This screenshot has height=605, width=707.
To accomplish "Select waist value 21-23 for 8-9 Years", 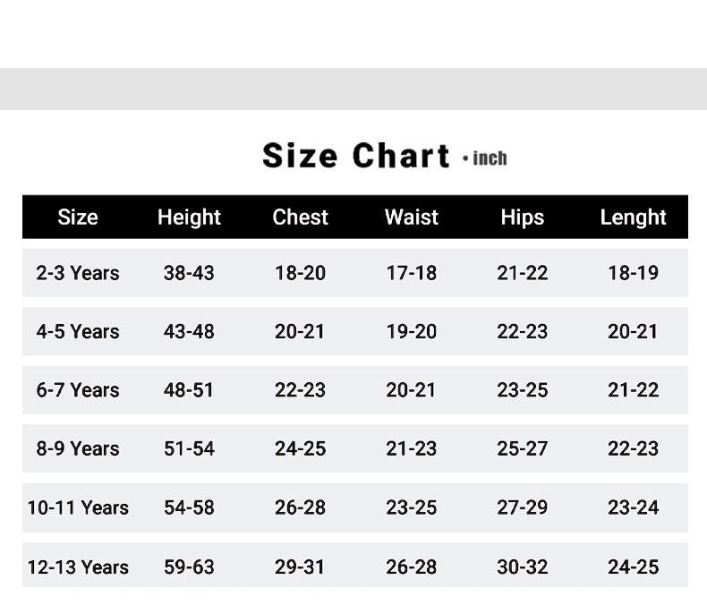I will (x=412, y=448).
